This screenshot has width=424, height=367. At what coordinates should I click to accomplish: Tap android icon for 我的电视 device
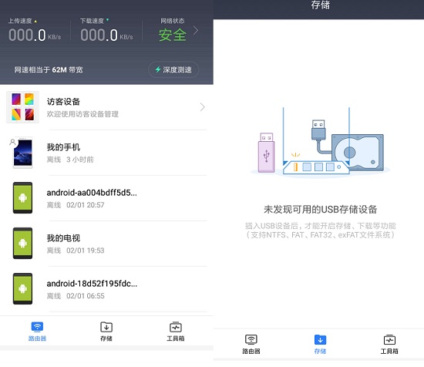click(22, 244)
